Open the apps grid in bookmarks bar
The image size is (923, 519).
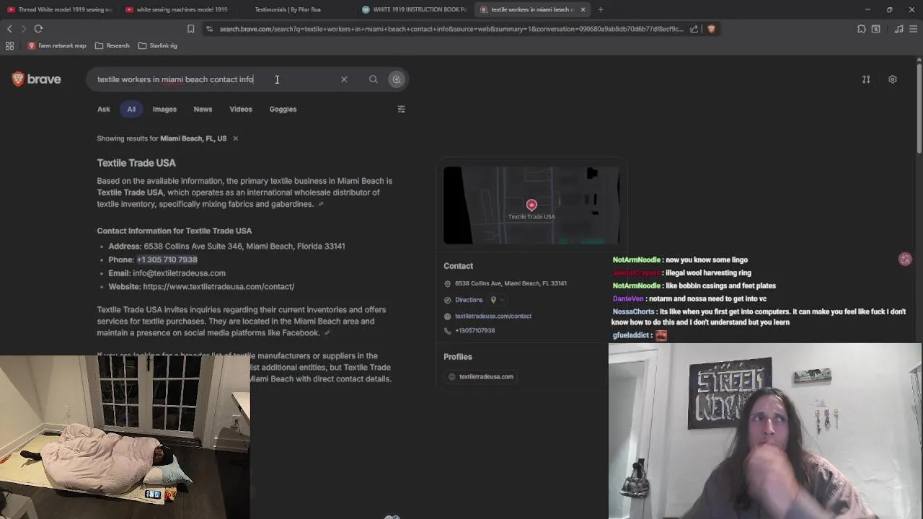[9, 45]
